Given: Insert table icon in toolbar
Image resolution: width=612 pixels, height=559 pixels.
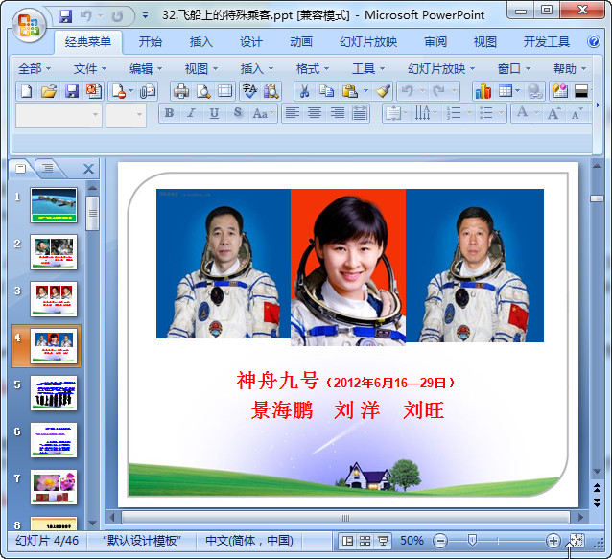Looking at the screenshot, I should point(506,91).
